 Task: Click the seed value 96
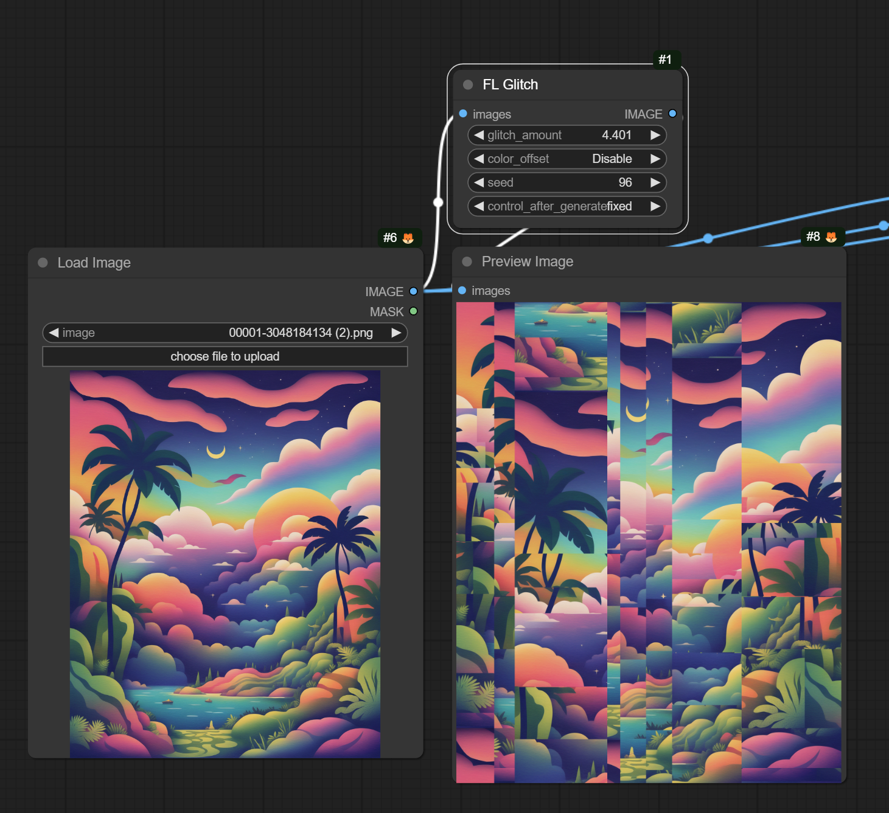pos(625,182)
